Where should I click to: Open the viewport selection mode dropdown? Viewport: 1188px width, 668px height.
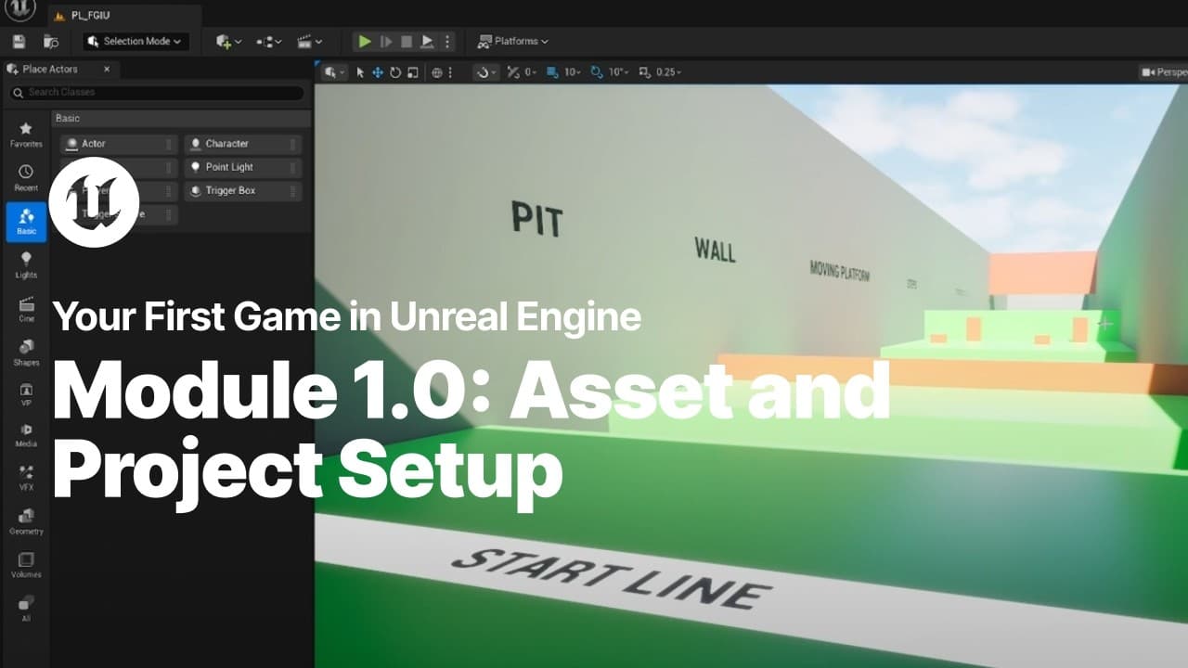pyautogui.click(x=334, y=72)
